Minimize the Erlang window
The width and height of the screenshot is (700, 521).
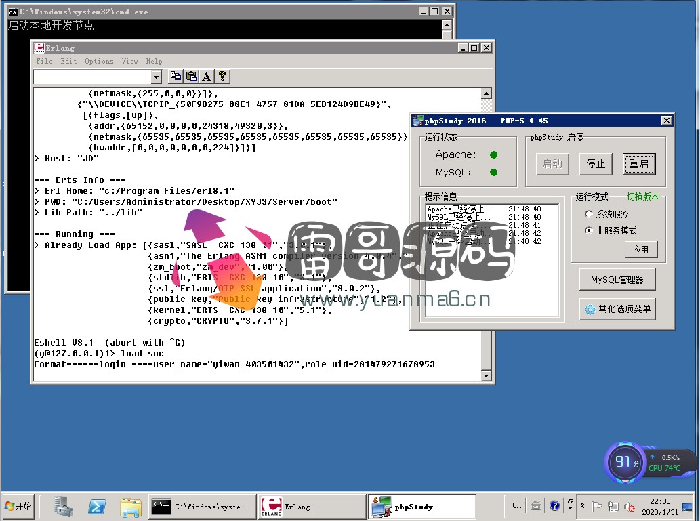point(463,48)
